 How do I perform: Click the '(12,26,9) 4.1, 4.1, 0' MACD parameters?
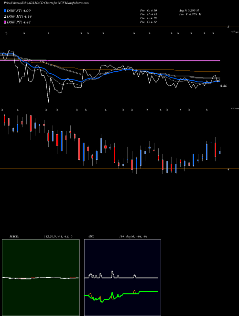(58, 237)
